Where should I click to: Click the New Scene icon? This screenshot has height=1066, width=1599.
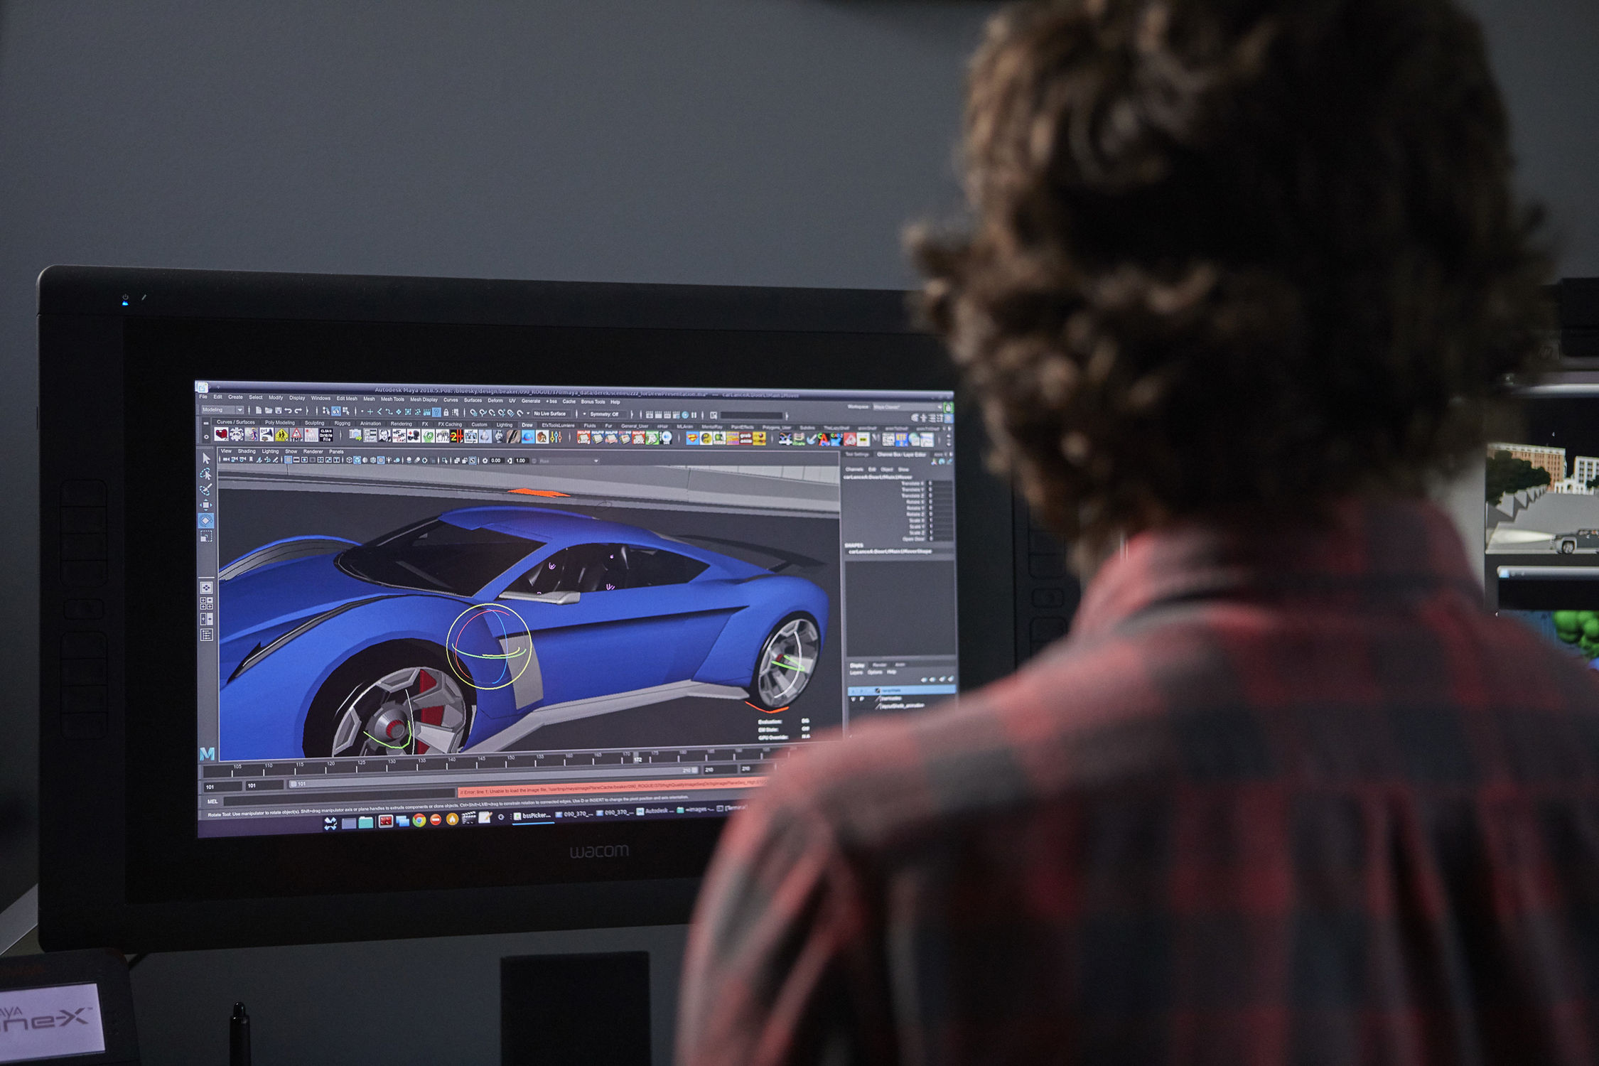[259, 411]
